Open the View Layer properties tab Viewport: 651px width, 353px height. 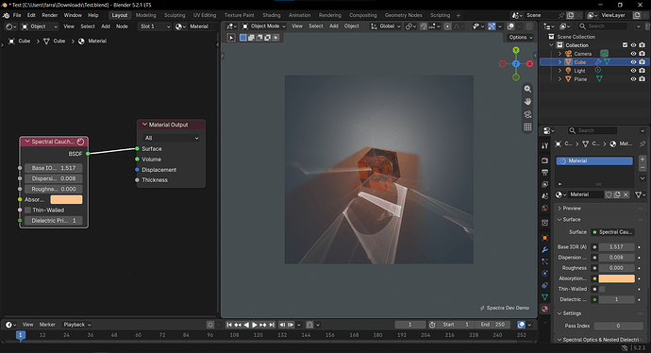544,184
